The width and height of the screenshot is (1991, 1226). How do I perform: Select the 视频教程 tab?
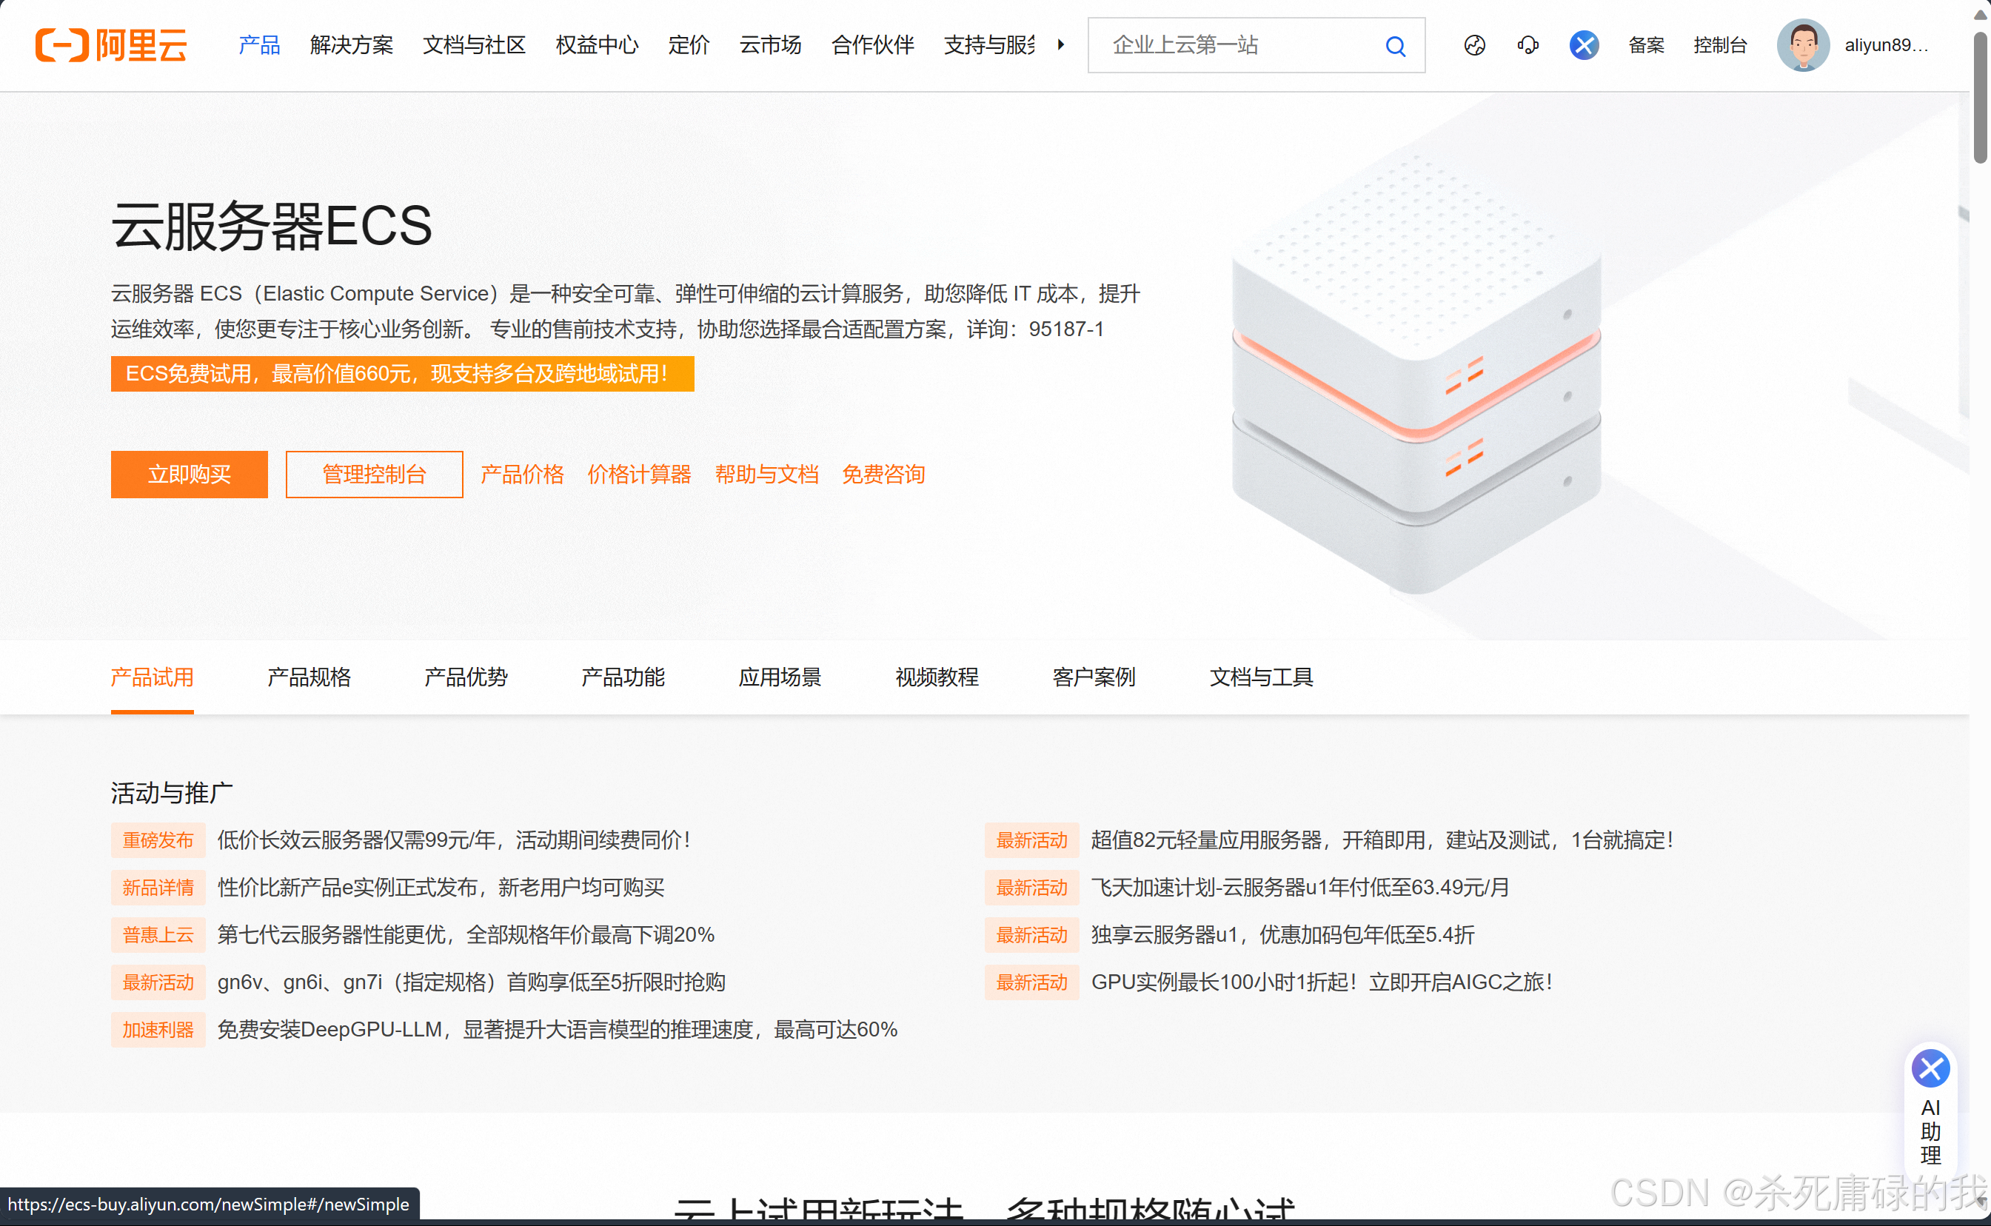(937, 677)
